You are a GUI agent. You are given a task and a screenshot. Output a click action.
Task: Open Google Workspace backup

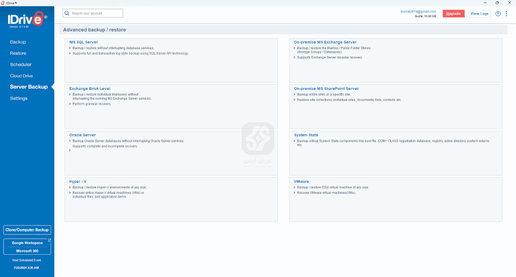click(27, 243)
